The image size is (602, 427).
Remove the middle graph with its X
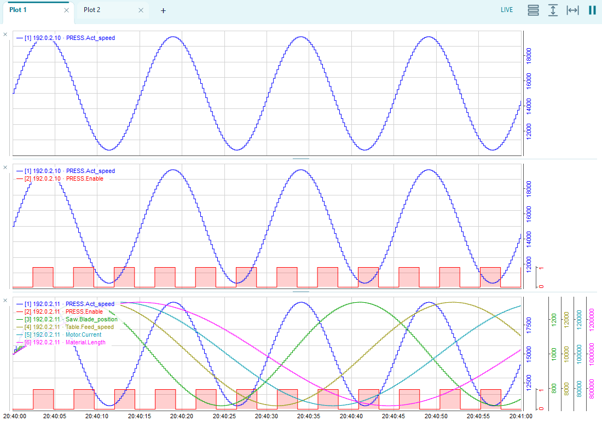5,168
